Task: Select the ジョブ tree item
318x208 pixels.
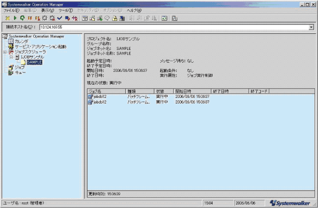Action: click(x=19, y=67)
